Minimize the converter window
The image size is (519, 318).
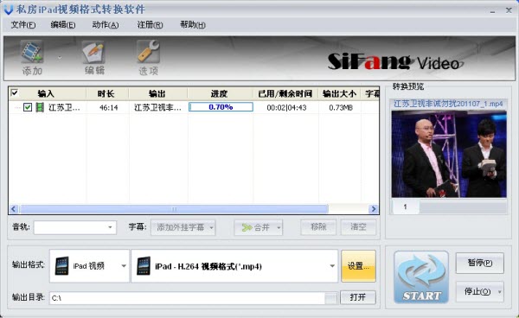(492, 10)
